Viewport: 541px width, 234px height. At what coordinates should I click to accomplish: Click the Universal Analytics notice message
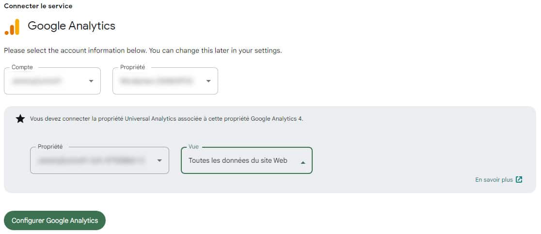pyautogui.click(x=166, y=119)
